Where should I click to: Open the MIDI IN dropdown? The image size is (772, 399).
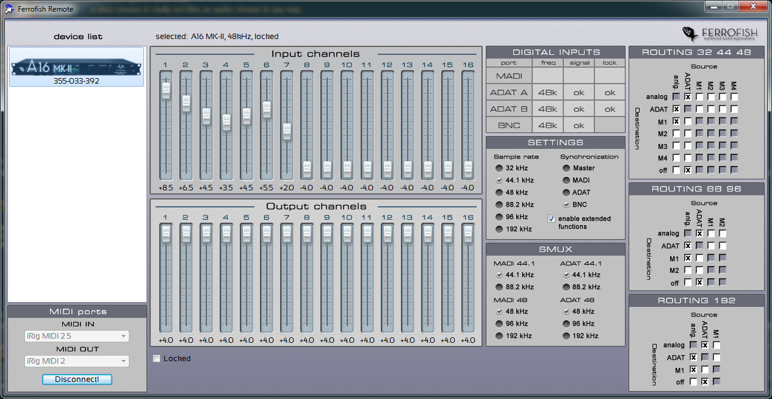tap(77, 336)
